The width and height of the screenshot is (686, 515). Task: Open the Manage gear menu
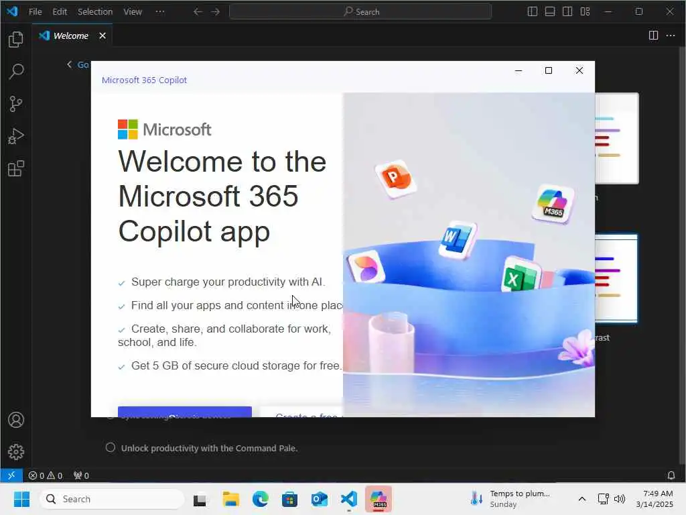tap(16, 452)
